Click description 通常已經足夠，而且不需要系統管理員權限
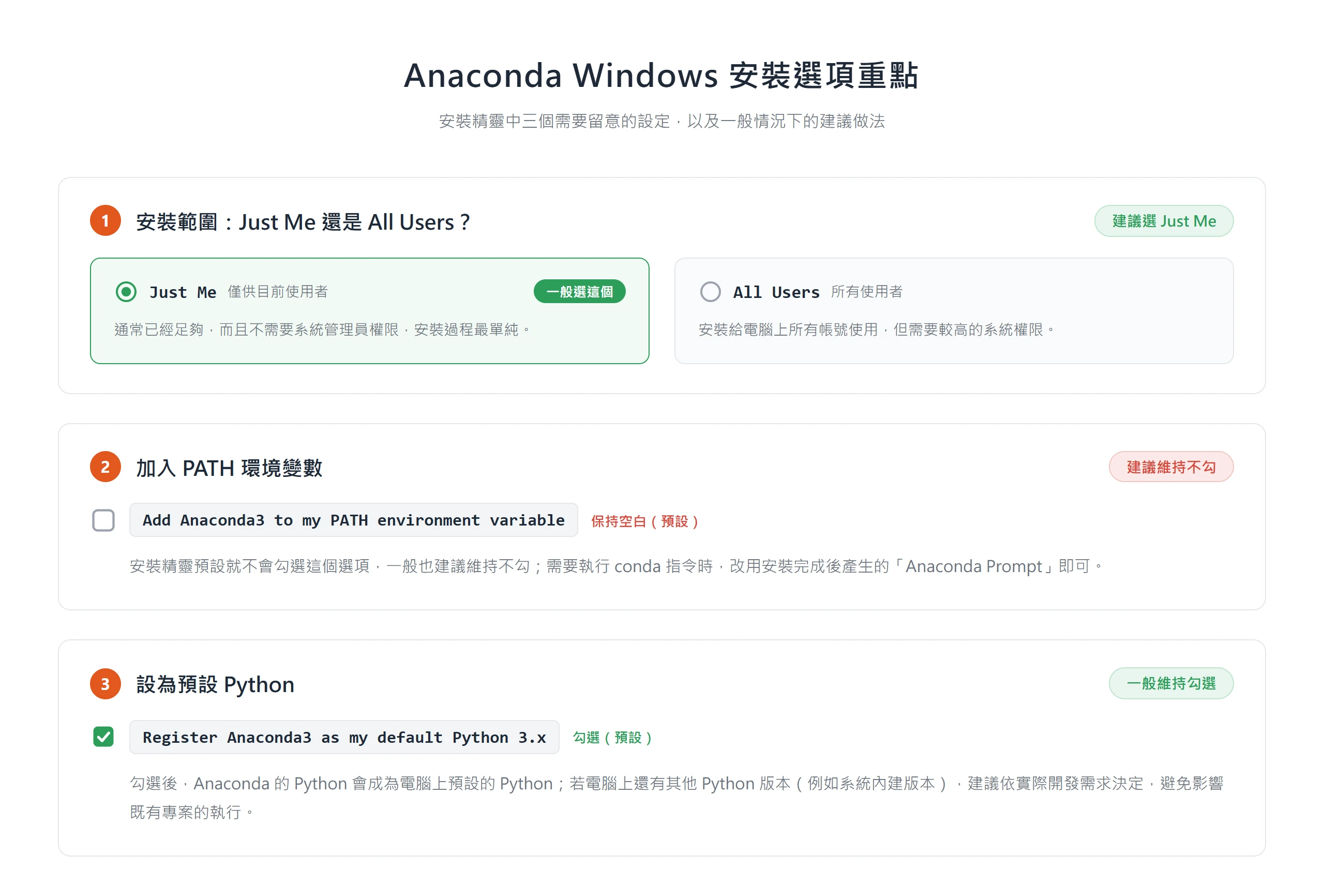 point(323,330)
